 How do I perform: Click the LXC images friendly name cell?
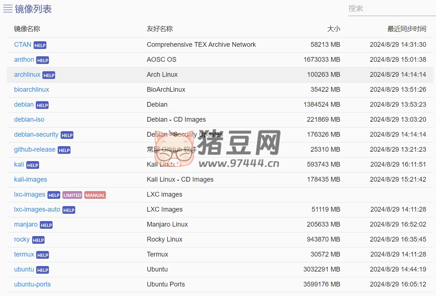(x=164, y=195)
